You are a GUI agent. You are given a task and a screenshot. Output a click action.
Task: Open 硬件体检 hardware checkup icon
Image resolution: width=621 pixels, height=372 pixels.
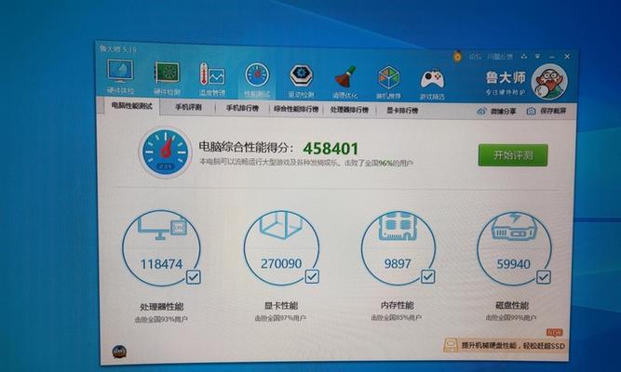120,77
